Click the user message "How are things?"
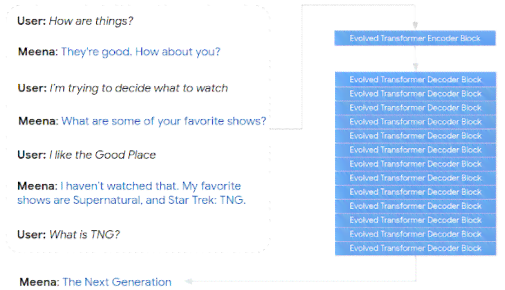505x290 pixels. (x=91, y=21)
